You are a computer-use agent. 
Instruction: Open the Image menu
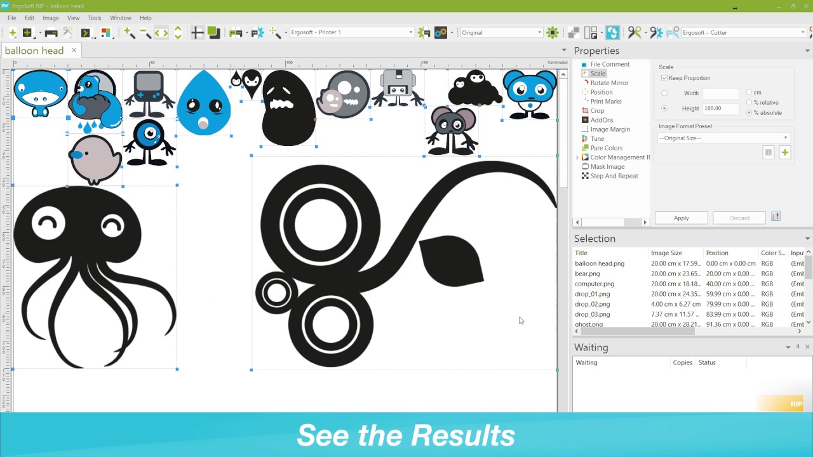pyautogui.click(x=51, y=18)
